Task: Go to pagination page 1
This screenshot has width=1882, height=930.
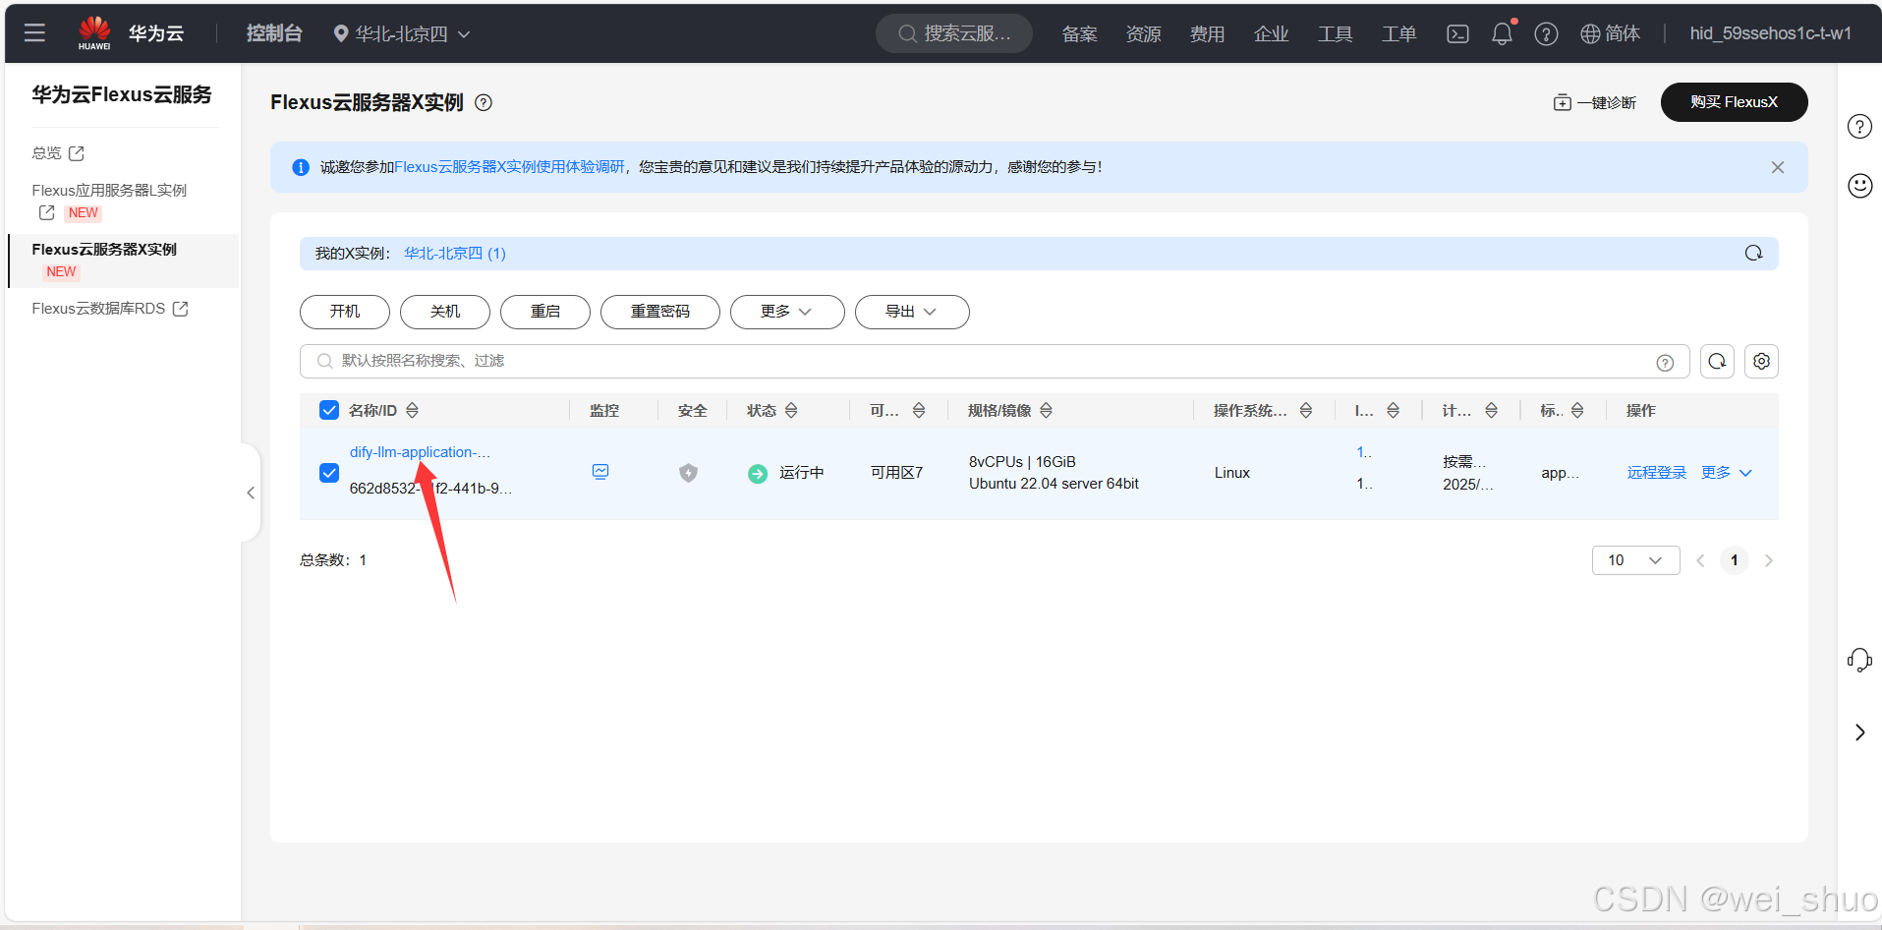Action: [1734, 560]
